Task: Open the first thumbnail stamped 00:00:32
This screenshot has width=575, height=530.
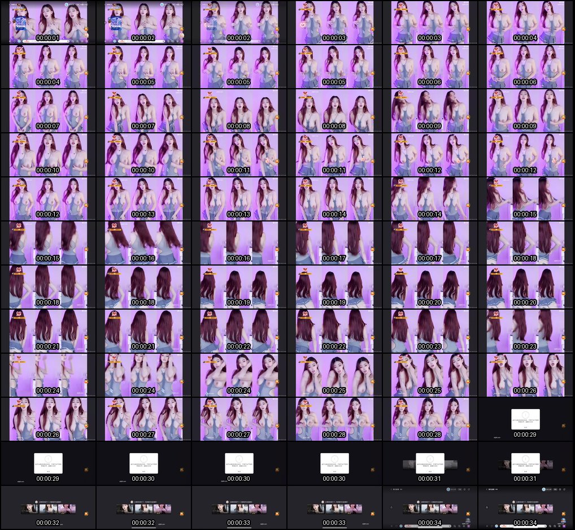Action: tap(48, 507)
